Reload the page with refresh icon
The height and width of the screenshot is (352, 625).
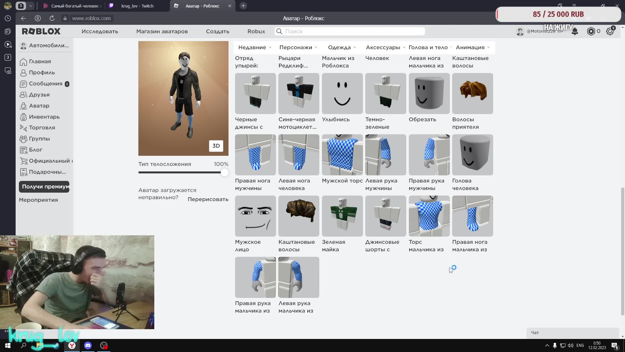coord(52,18)
